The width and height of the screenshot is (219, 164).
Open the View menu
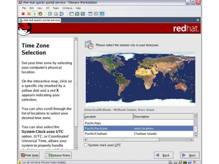click(x=40, y=8)
